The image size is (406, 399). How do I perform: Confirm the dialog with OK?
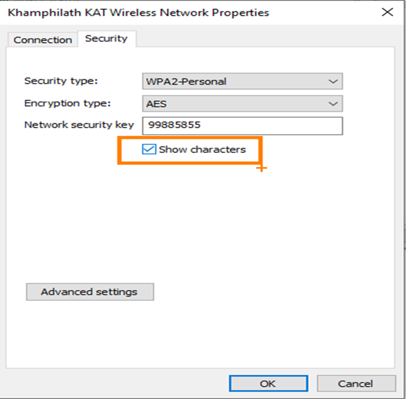[268, 383]
